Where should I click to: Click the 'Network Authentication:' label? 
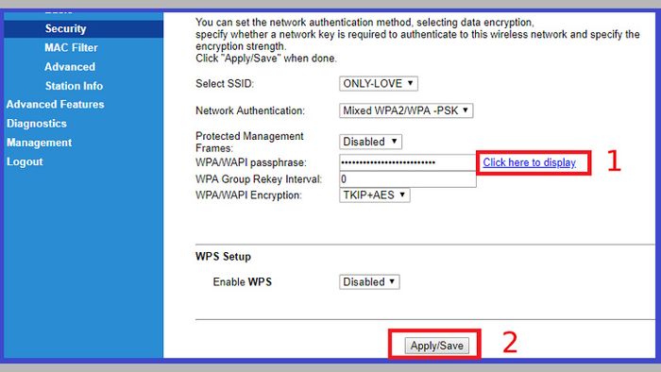pos(250,110)
